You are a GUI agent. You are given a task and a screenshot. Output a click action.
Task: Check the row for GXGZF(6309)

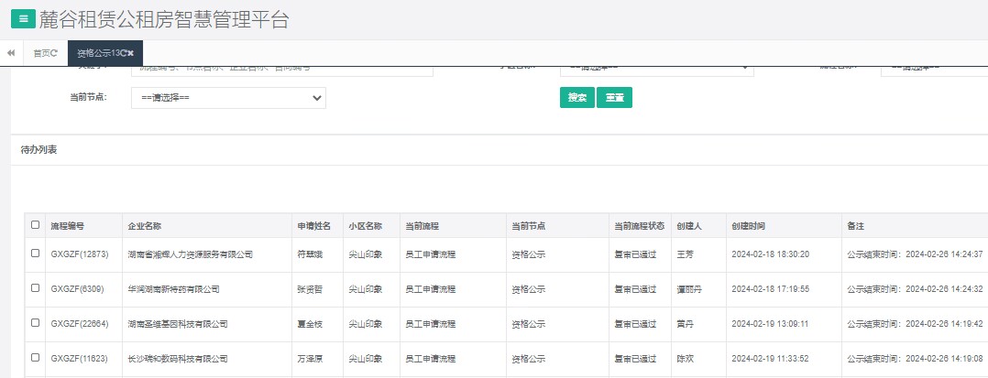pos(36,288)
